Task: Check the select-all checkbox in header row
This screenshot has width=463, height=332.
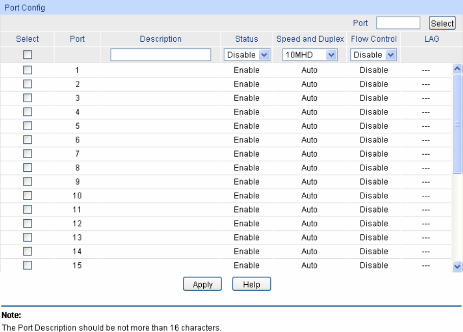Action: click(x=28, y=54)
